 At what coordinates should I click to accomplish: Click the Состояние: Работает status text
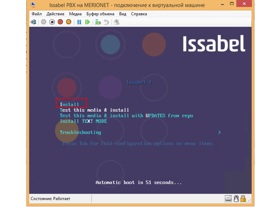[51, 199]
